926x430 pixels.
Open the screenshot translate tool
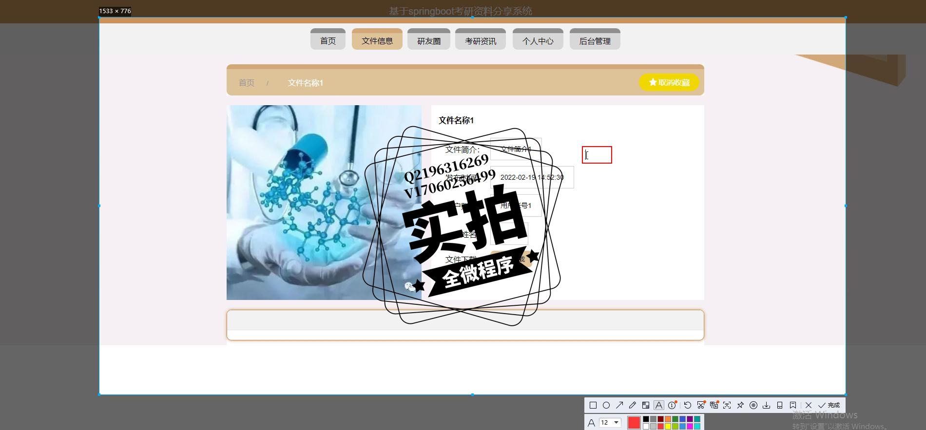coord(714,405)
